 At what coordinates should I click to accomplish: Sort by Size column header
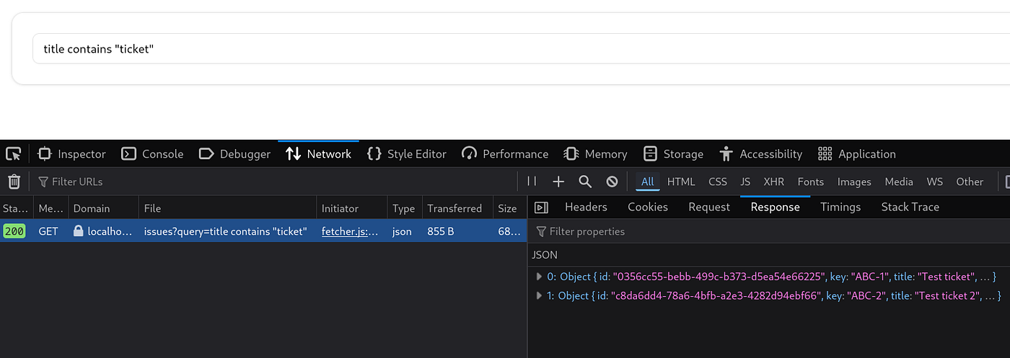[x=509, y=208]
